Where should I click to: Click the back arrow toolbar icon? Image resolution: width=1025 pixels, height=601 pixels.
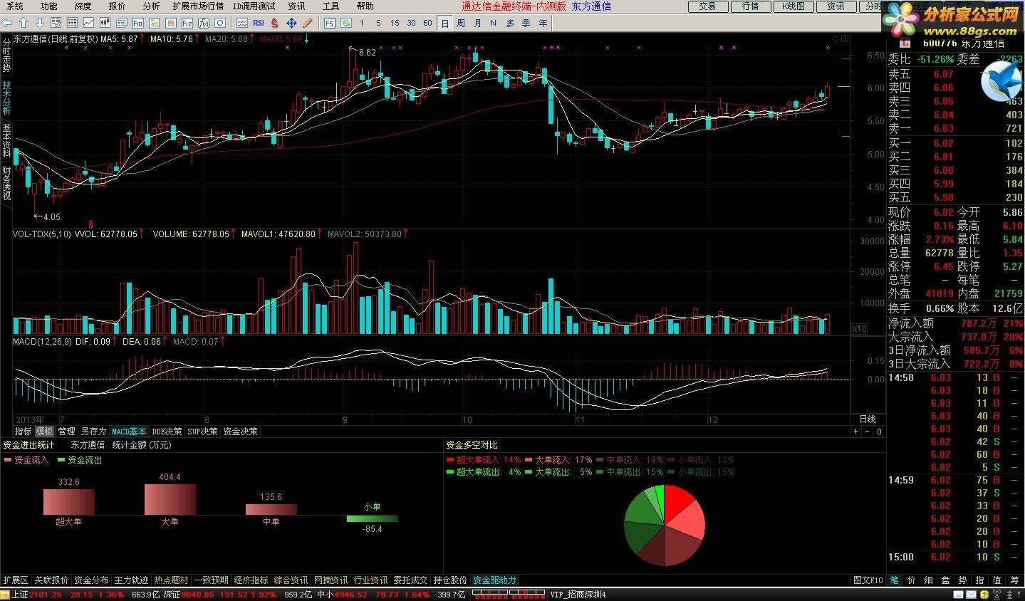6,23
